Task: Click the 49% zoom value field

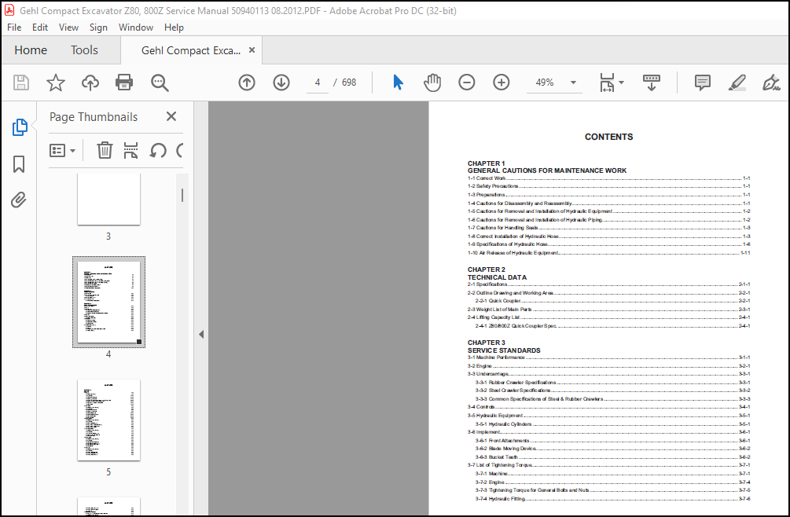Action: point(545,82)
